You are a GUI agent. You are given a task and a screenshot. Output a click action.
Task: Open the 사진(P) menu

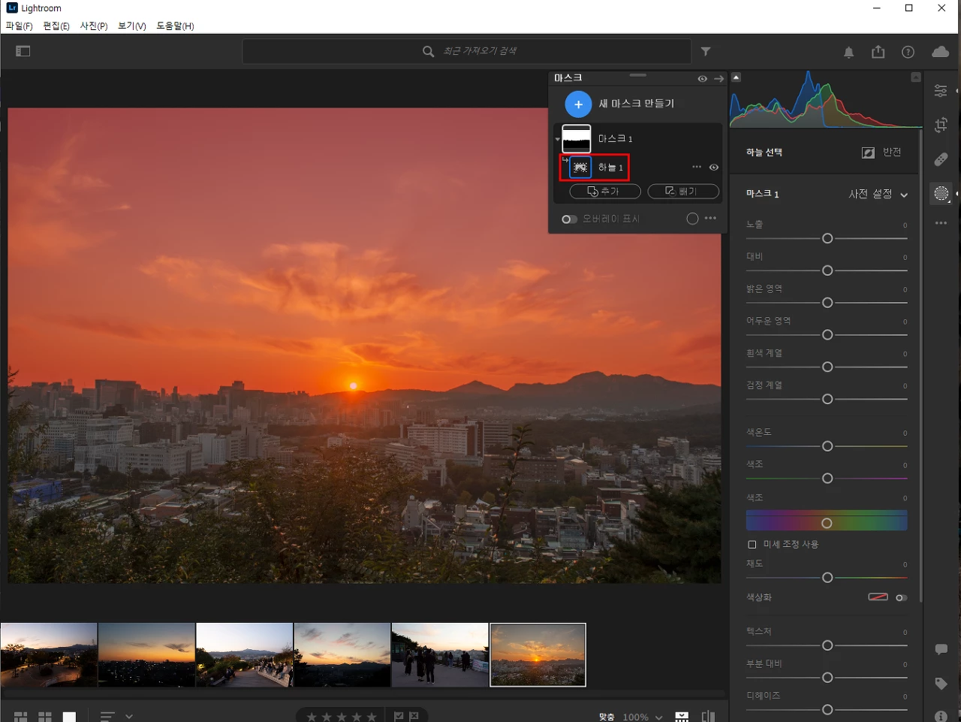coord(94,26)
